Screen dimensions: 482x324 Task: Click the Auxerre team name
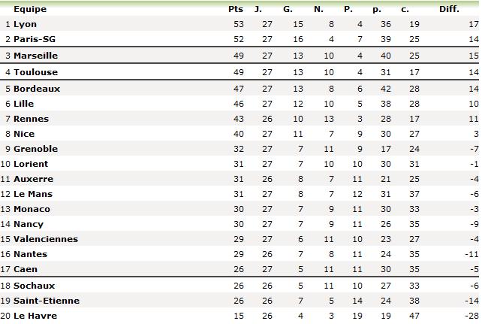[33, 179]
